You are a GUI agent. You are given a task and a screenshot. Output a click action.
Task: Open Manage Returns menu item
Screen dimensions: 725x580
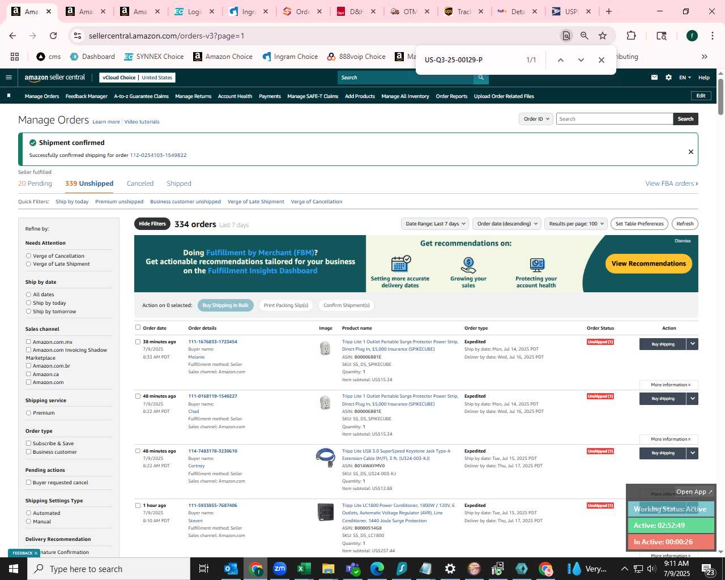(193, 96)
